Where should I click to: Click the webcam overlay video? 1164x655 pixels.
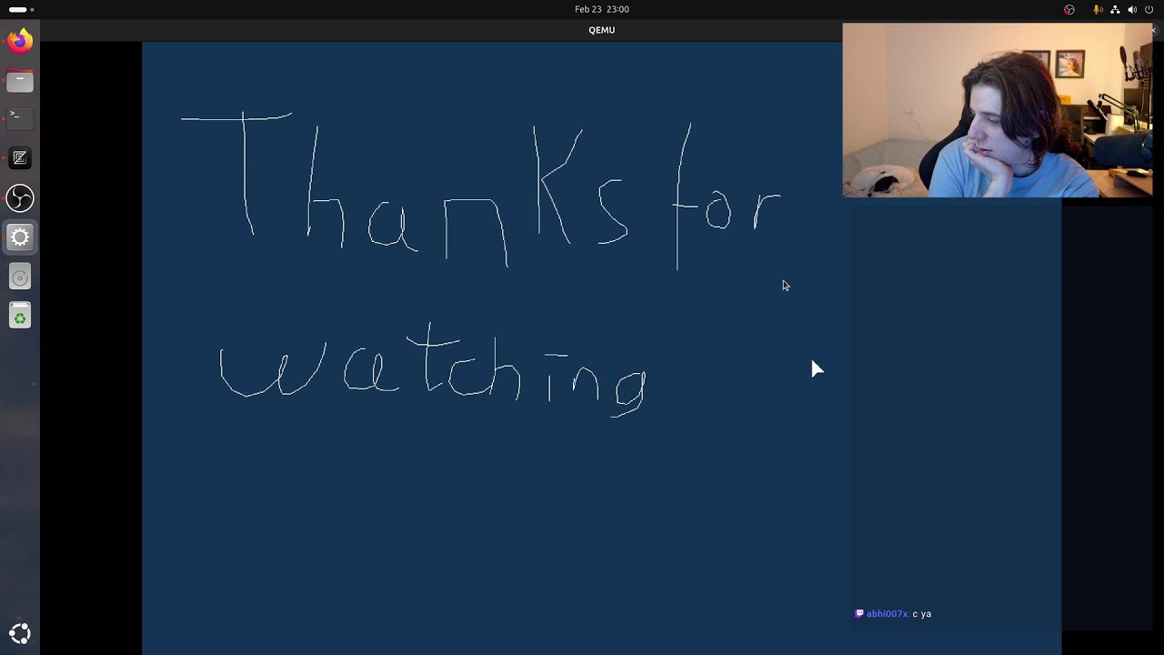[997, 110]
